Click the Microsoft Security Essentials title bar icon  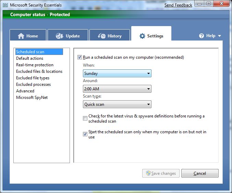click(5, 5)
